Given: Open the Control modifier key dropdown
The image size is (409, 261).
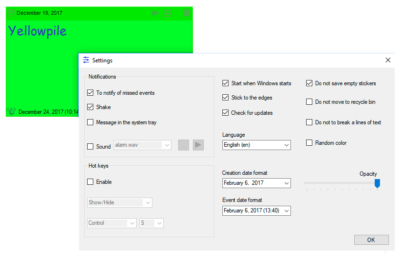Looking at the screenshot, I should tap(111, 223).
